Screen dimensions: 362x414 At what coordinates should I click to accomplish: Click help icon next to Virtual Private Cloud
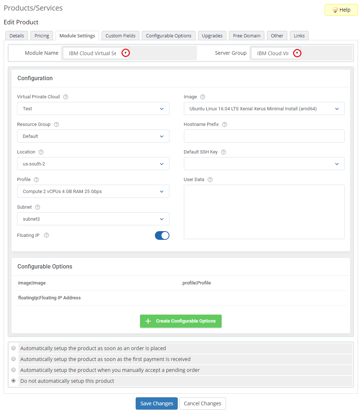66,97
